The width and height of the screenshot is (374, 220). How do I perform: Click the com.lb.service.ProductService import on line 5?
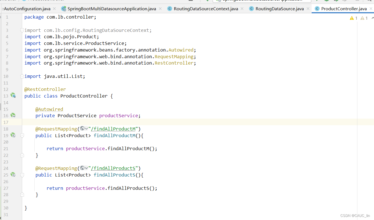point(84,43)
